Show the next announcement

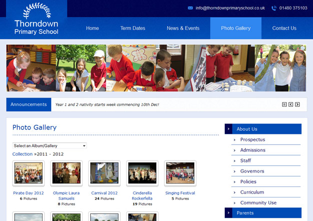click(x=297, y=104)
